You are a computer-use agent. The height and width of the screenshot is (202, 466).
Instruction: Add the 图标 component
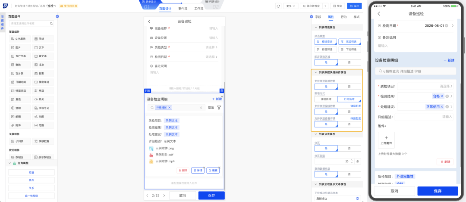pyautogui.click(x=43, y=39)
